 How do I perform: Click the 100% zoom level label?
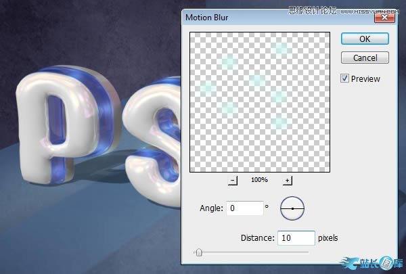[x=260, y=180]
